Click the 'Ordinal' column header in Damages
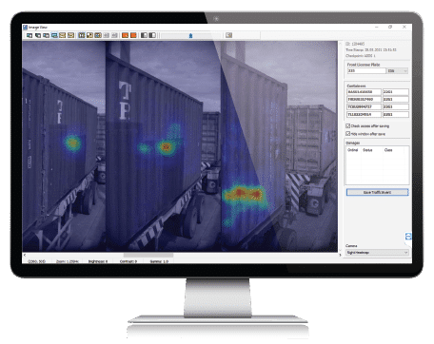Screen dimensions: 434x344 [x=352, y=150]
